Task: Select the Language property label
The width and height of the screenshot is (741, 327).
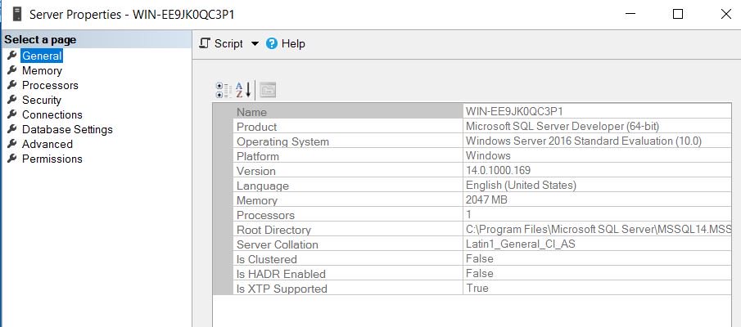Action: (x=262, y=185)
